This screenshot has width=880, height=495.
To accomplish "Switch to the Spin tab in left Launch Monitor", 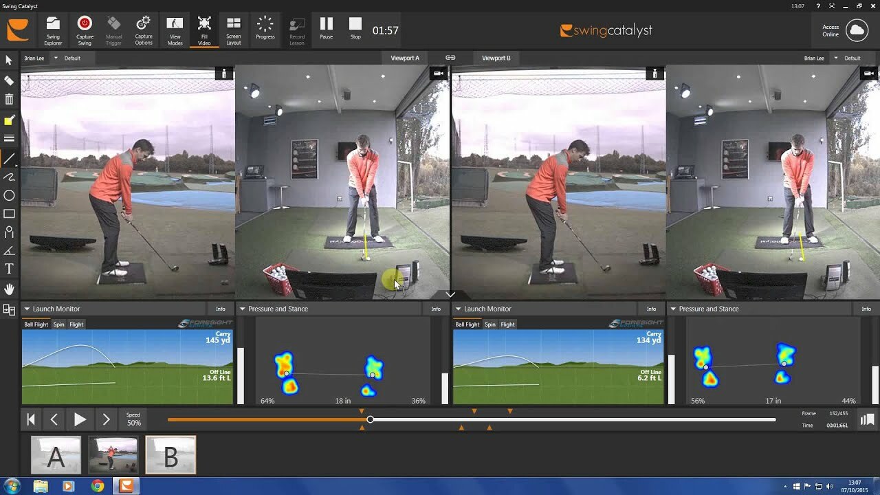I will point(59,324).
